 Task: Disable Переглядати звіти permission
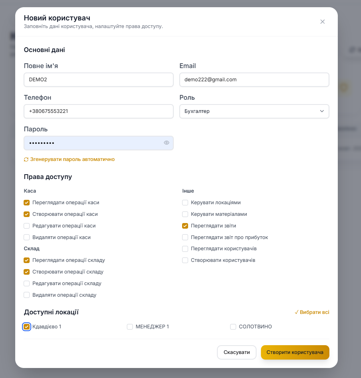point(185,226)
